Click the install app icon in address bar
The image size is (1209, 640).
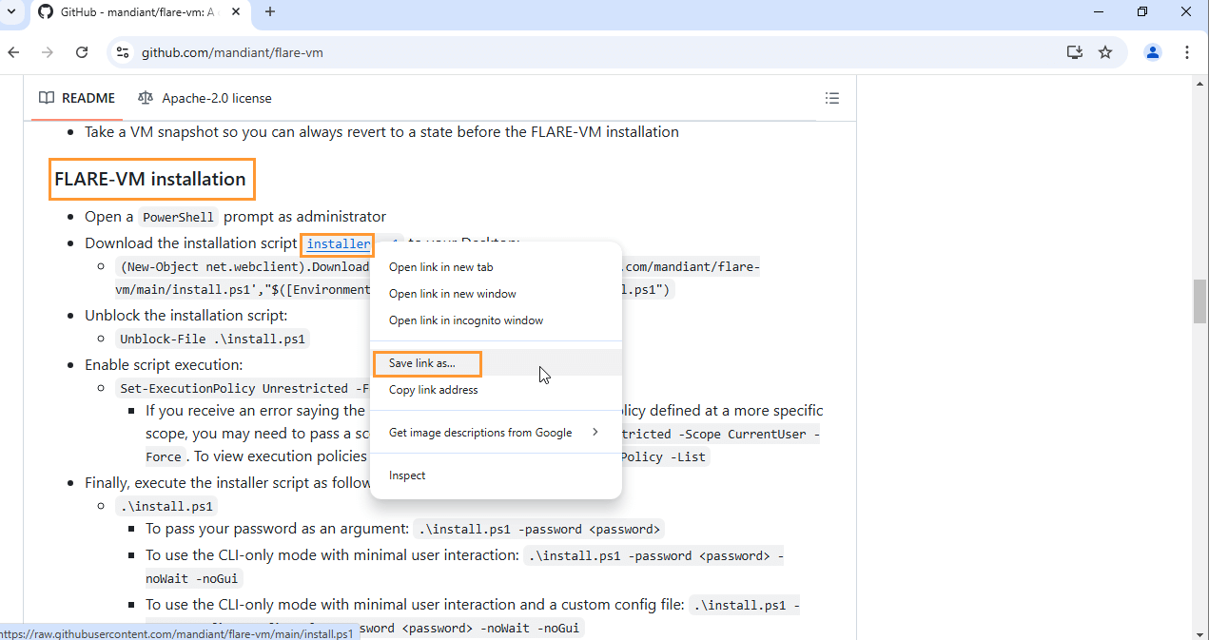(x=1074, y=52)
